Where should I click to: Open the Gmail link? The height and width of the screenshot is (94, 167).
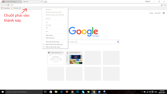point(151,13)
